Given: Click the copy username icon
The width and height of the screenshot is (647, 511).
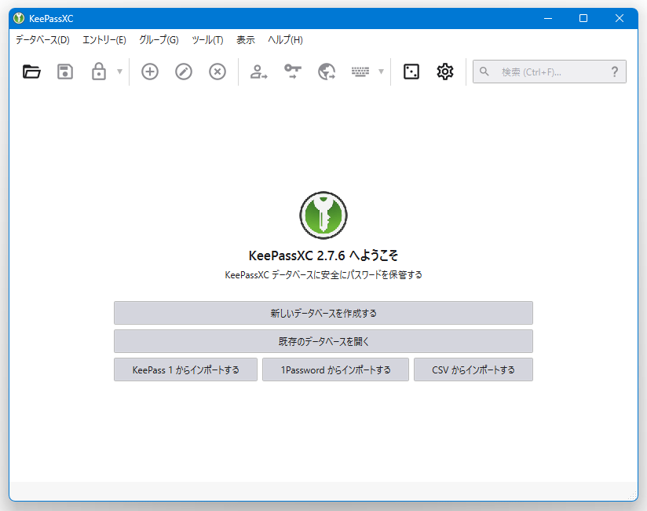Looking at the screenshot, I should [x=258, y=72].
